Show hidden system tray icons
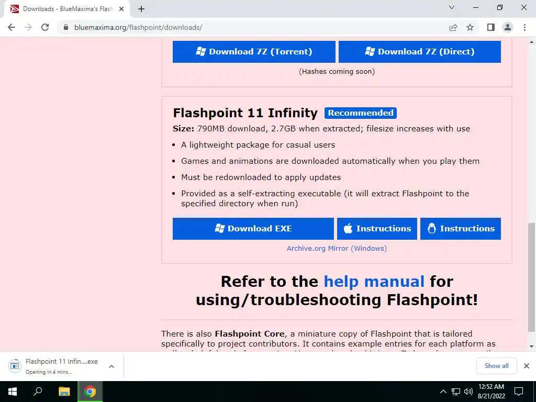Viewport: 536px width, 402px height. tap(443, 392)
